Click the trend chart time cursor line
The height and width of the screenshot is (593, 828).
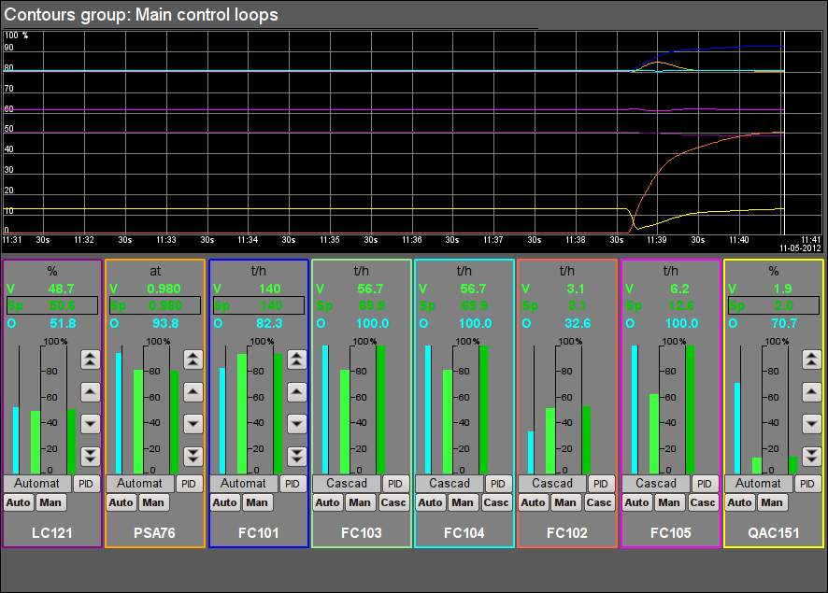pyautogui.click(x=785, y=133)
